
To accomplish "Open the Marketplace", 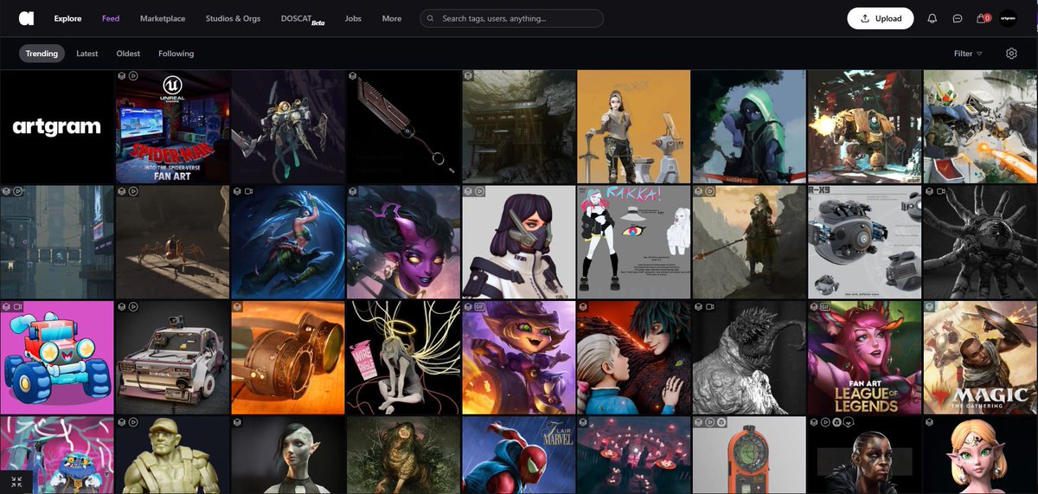I will pos(163,18).
